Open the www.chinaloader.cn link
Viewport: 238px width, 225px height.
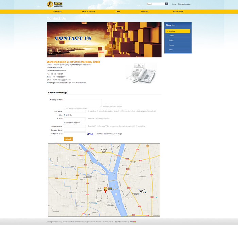click(x=79, y=83)
